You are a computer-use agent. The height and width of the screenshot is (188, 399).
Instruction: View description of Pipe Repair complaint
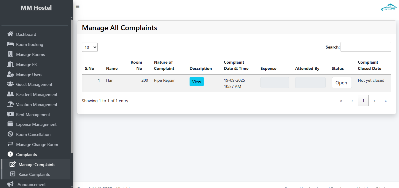click(196, 82)
